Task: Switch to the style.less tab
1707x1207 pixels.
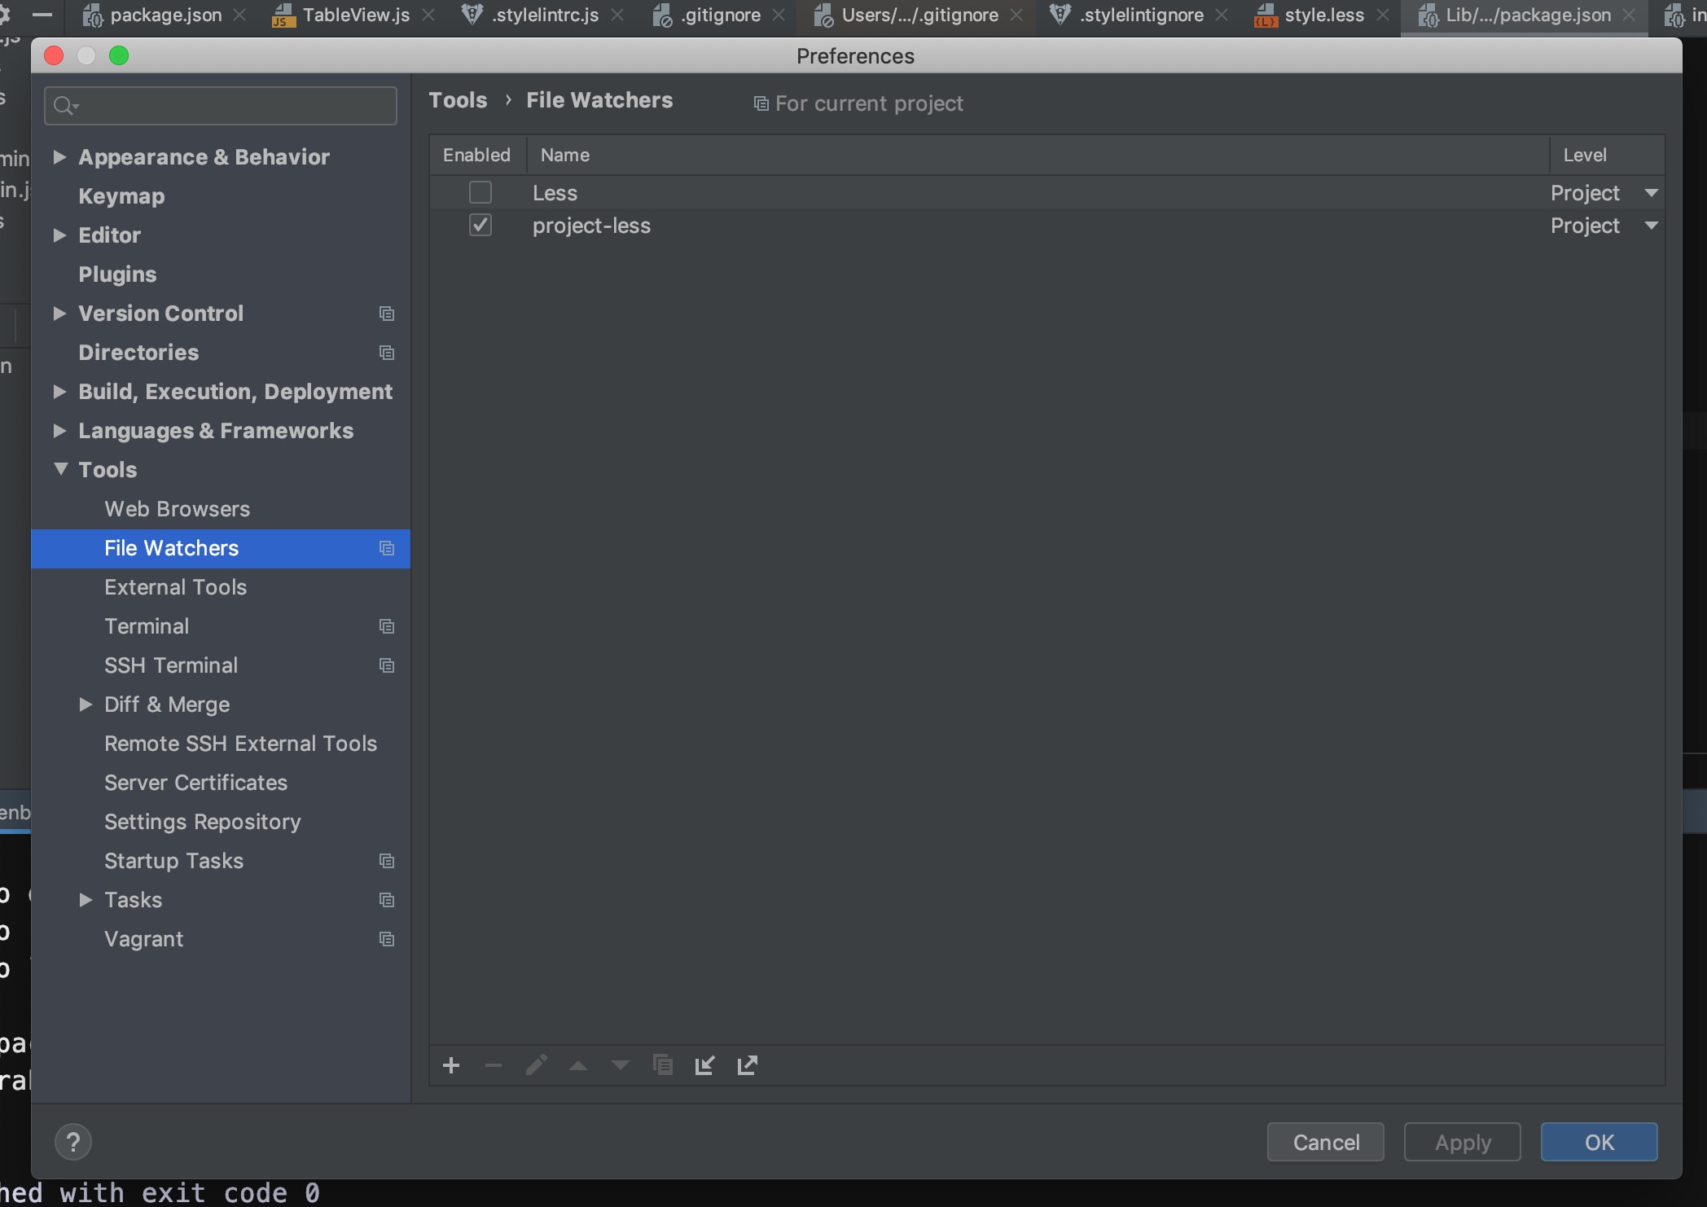Action: (1323, 15)
